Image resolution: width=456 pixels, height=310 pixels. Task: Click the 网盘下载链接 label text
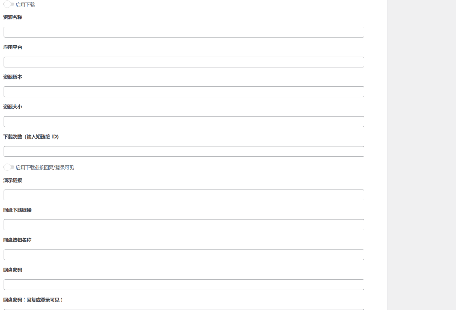tap(17, 210)
